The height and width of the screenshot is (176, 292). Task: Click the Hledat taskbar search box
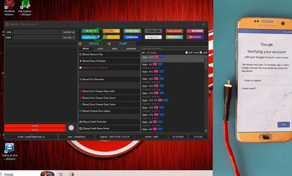click(x=19, y=174)
